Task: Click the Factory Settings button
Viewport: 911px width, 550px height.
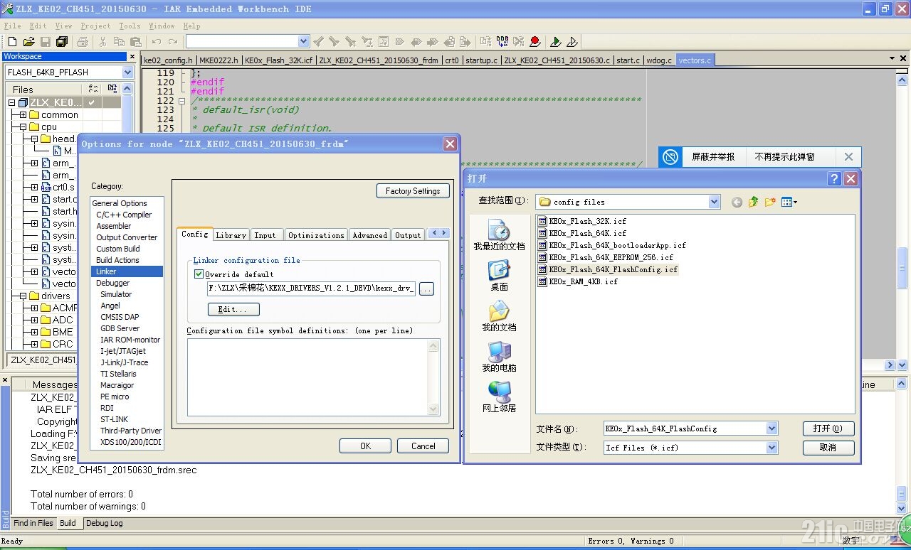Action: (x=413, y=190)
